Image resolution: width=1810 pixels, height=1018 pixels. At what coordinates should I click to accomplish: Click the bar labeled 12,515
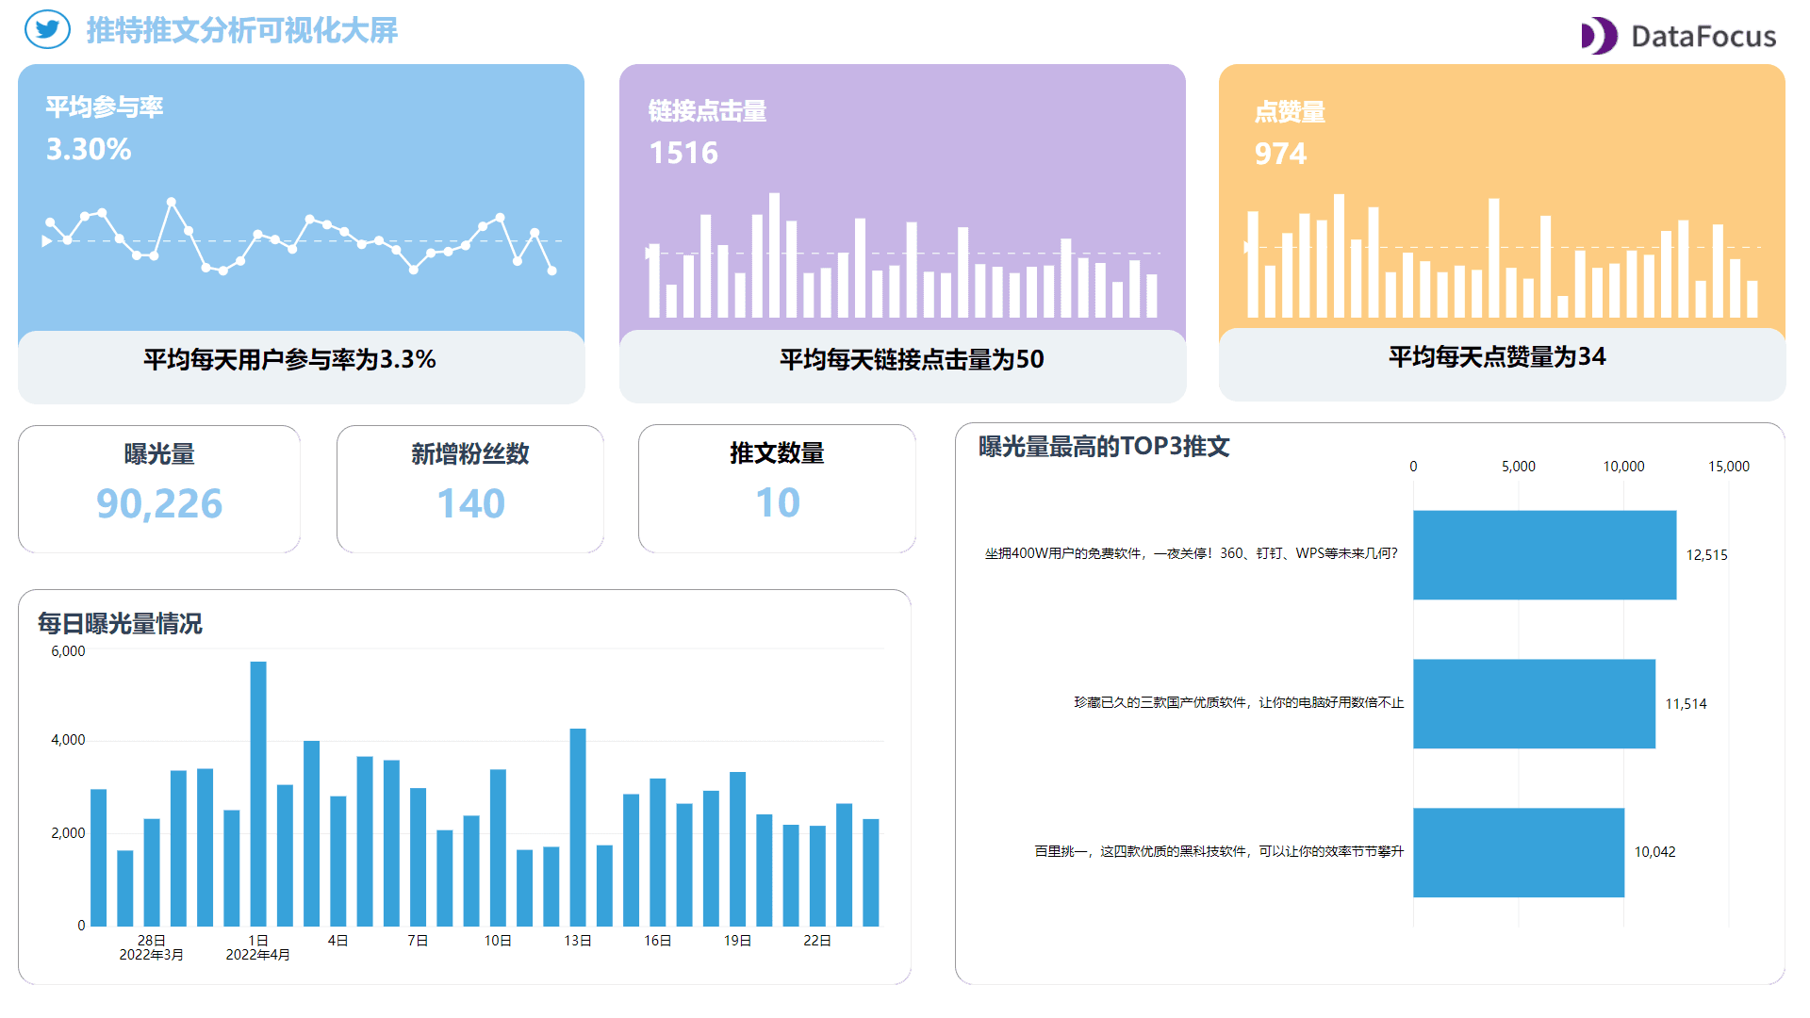click(x=1544, y=555)
